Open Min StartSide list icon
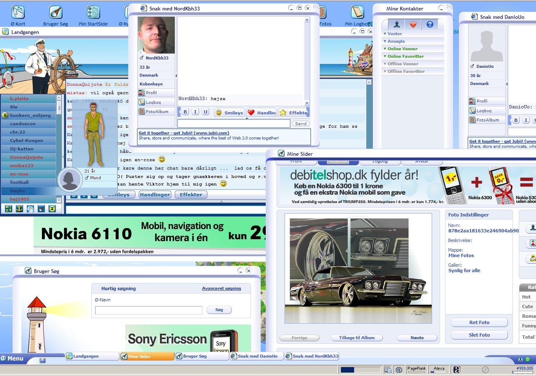 [93, 12]
